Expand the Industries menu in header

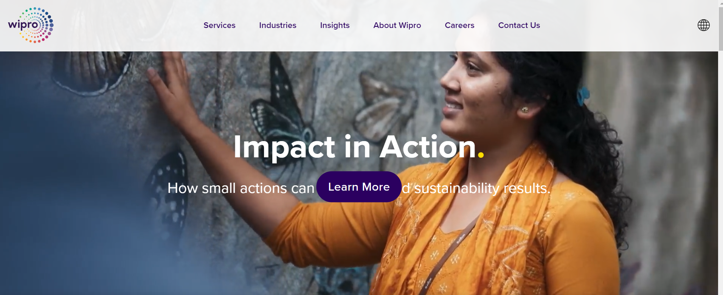tap(278, 25)
